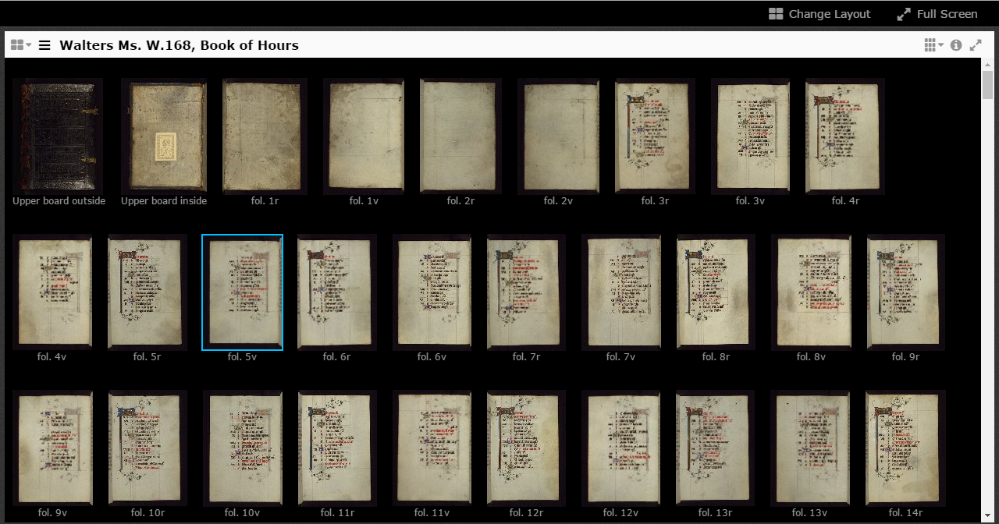Open the fol. 2r page thumbnail
The width and height of the screenshot is (999, 524).
pos(460,136)
